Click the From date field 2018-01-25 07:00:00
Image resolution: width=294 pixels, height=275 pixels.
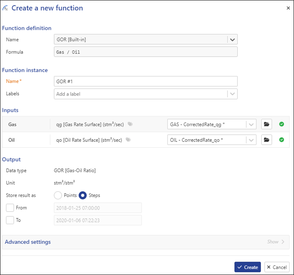click(x=98, y=208)
